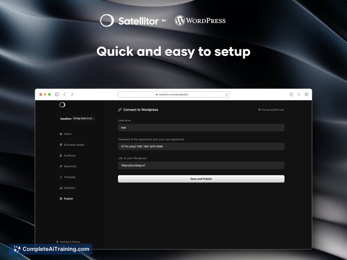Open Settings & Billings

[x=68, y=242]
